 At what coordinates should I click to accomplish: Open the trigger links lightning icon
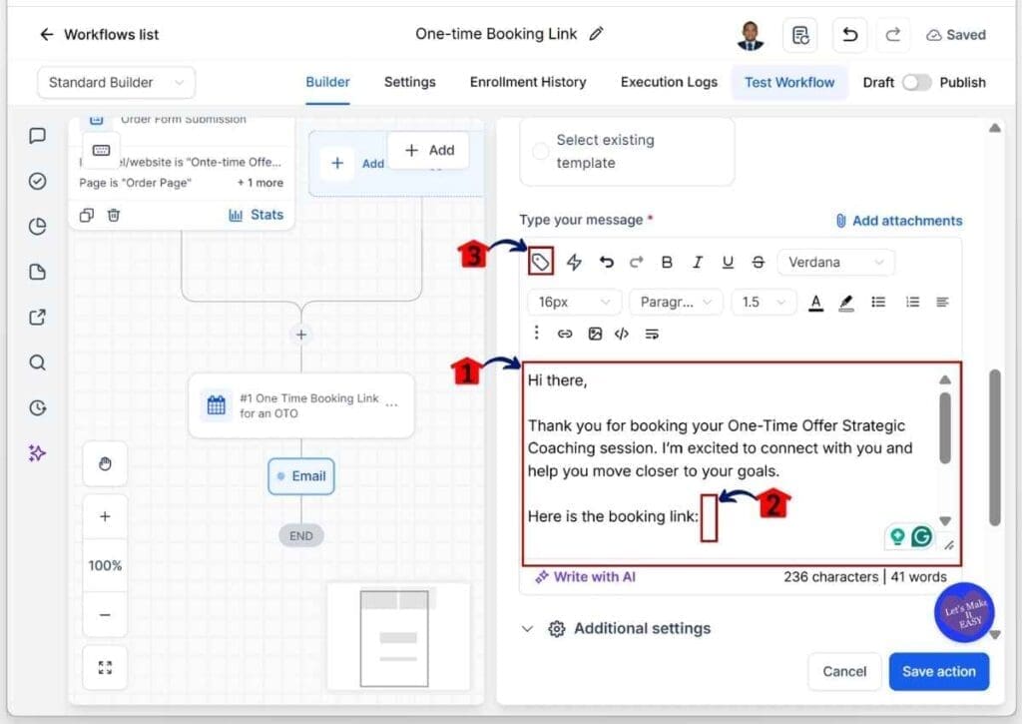[574, 263]
